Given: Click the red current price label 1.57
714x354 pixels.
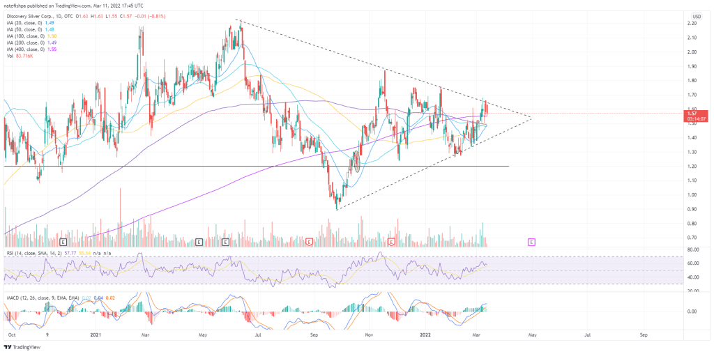Looking at the screenshot, I should pos(692,113).
